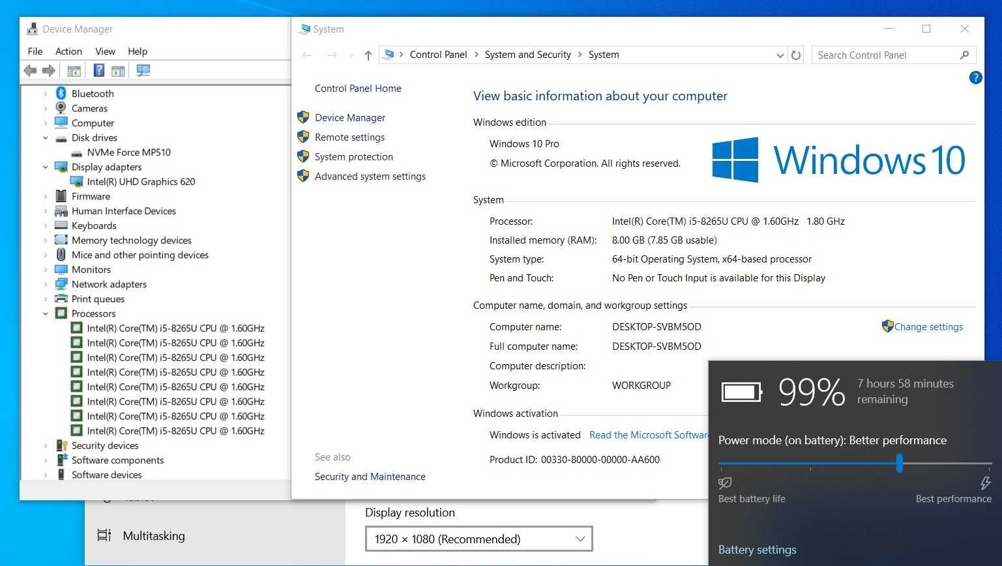Click the Refresh button next to address bar
This screenshot has height=566, width=1002.
pos(796,55)
